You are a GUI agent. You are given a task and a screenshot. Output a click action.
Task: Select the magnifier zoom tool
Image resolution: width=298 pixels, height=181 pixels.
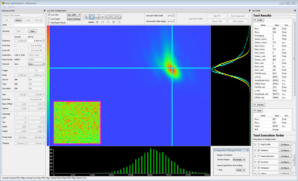click(x=86, y=17)
